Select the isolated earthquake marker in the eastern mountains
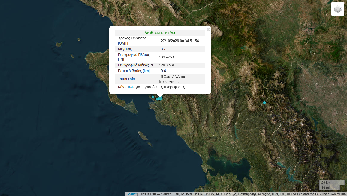The height and width of the screenshot is (196, 347). (264, 103)
